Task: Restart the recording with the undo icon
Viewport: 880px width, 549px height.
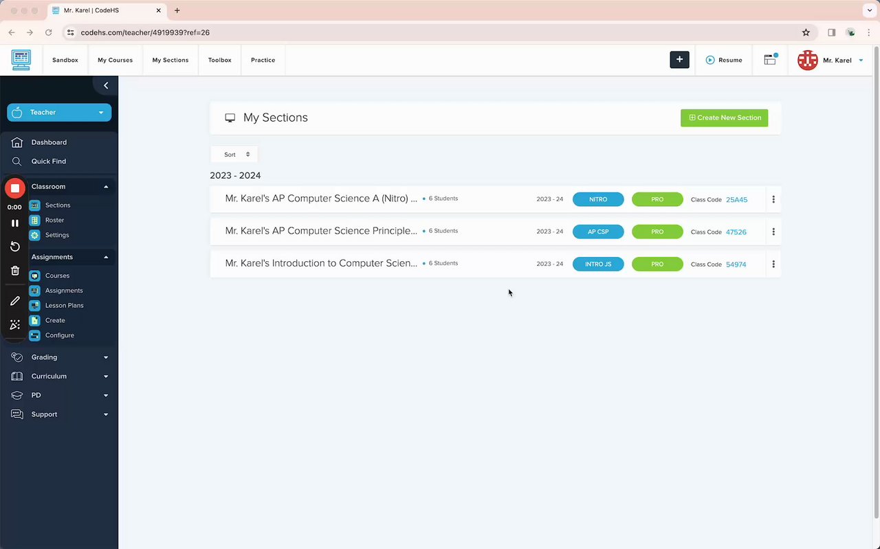Action: pos(15,247)
